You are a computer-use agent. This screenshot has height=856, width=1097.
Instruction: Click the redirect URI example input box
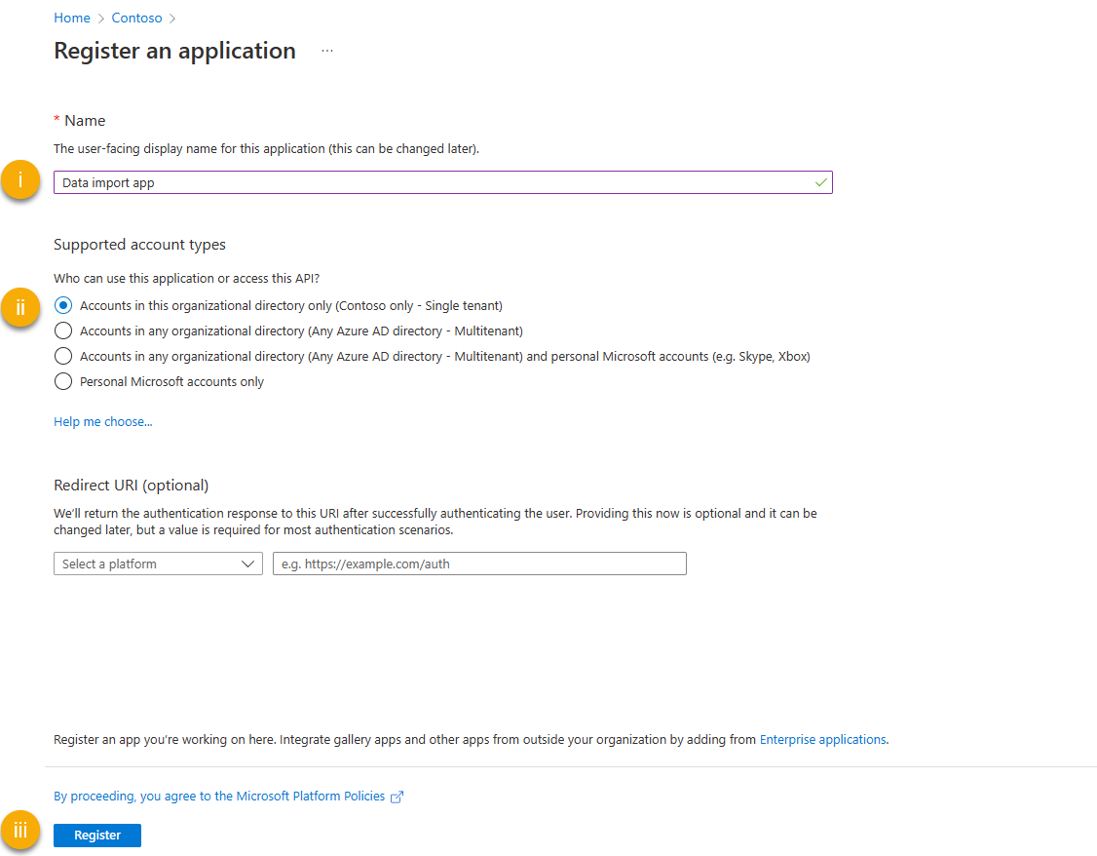point(479,564)
